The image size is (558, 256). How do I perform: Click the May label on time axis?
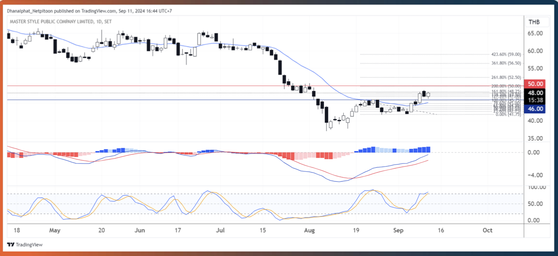55,230
